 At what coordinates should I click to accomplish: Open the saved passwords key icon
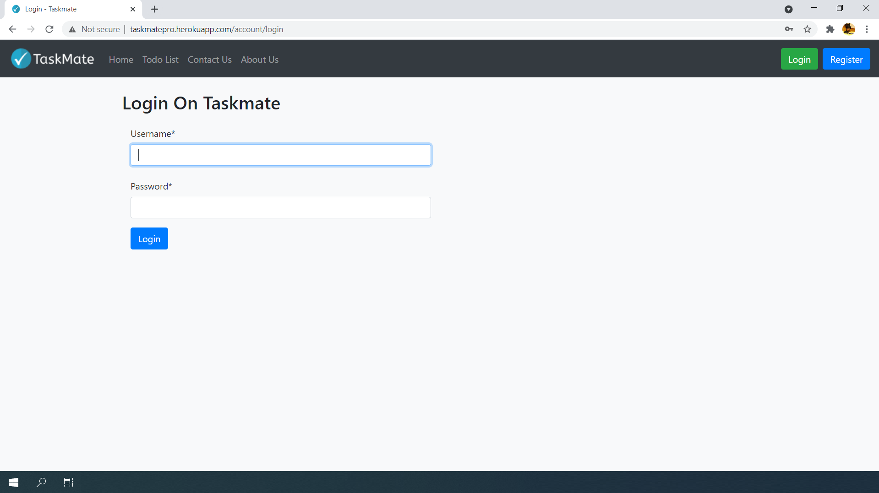tap(789, 29)
